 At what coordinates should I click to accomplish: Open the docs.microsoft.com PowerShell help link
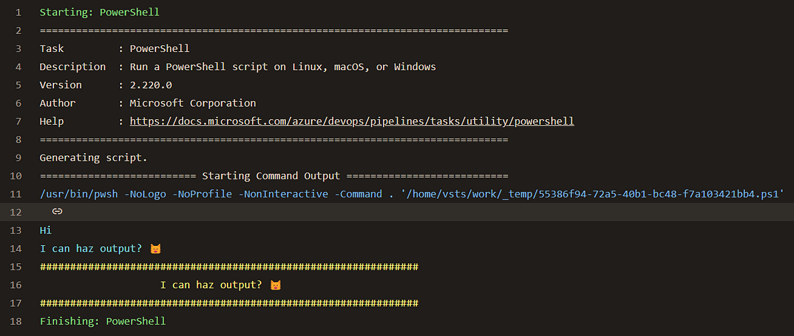(352, 121)
